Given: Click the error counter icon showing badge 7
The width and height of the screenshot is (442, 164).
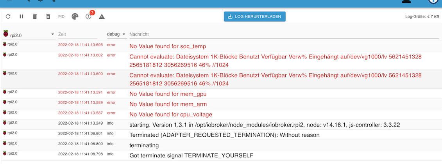Looking at the screenshot, I should (89, 16).
